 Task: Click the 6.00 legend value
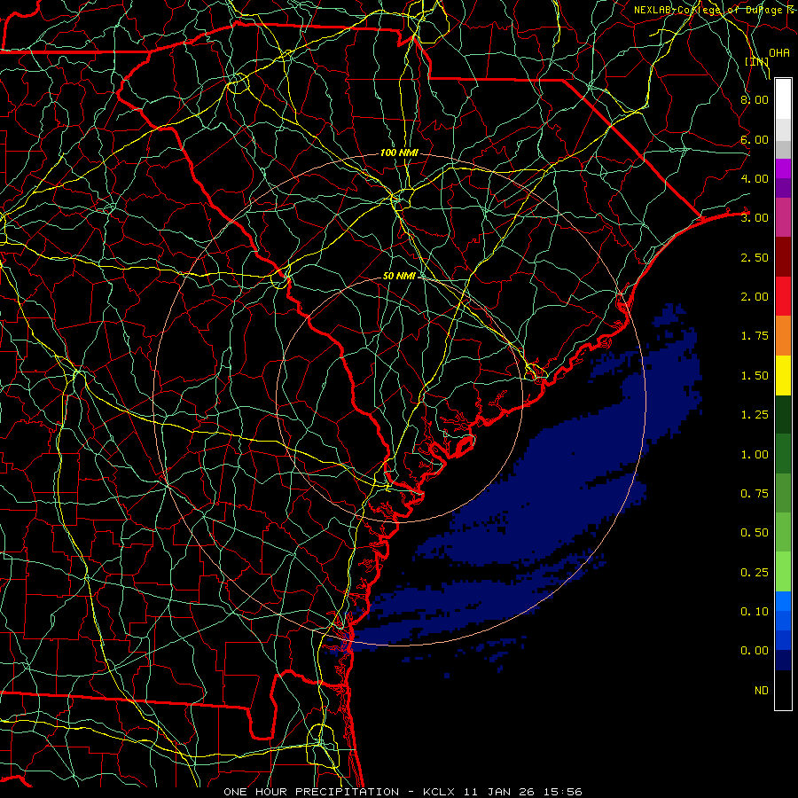point(755,139)
